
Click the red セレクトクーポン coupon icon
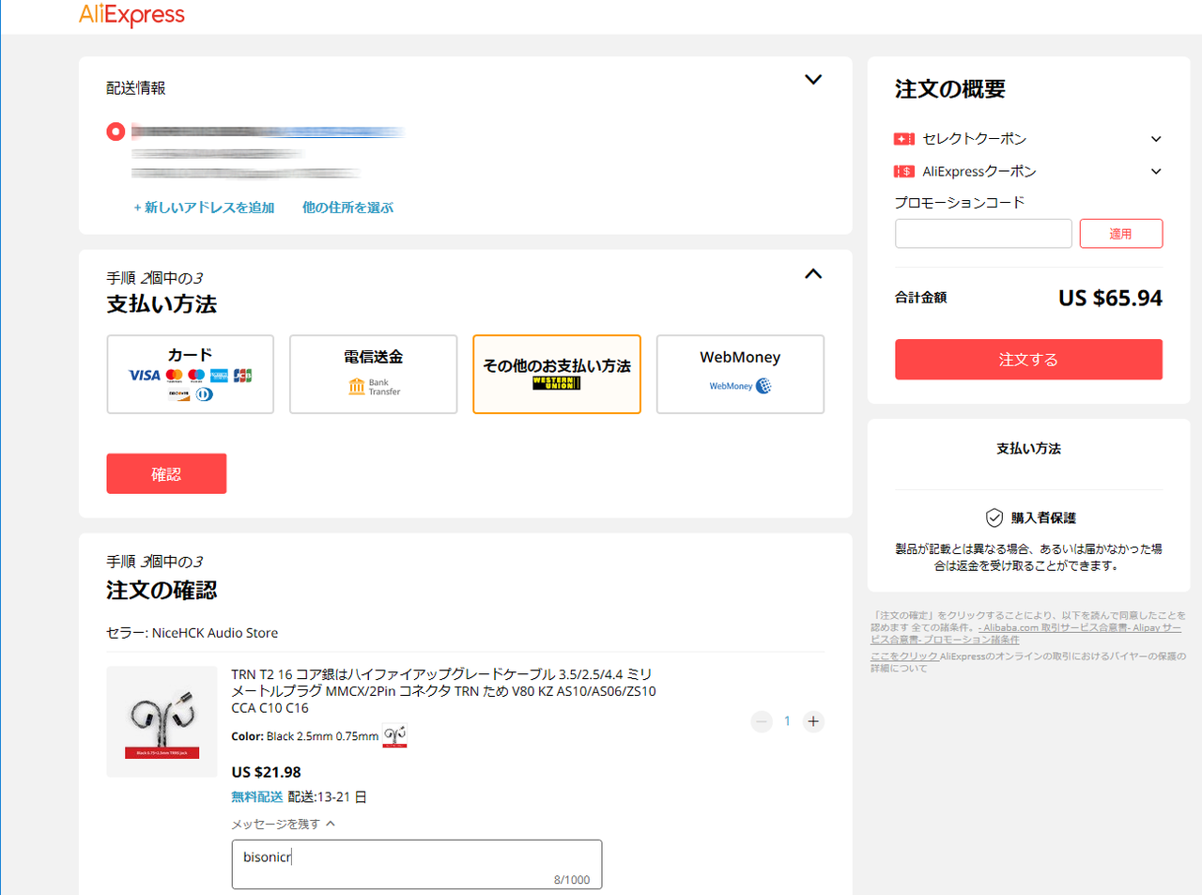tap(904, 139)
